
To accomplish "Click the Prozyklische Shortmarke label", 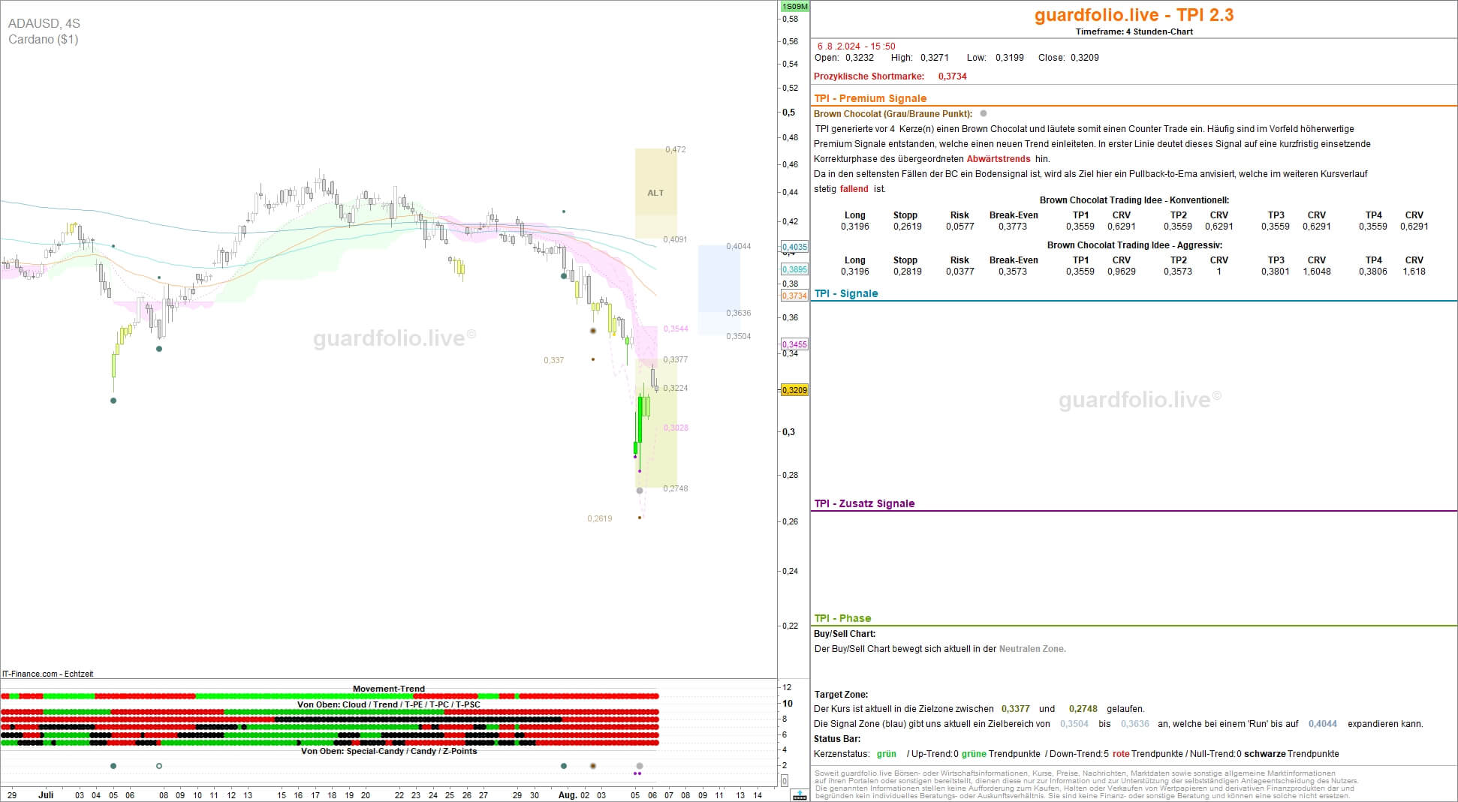I will coord(869,77).
